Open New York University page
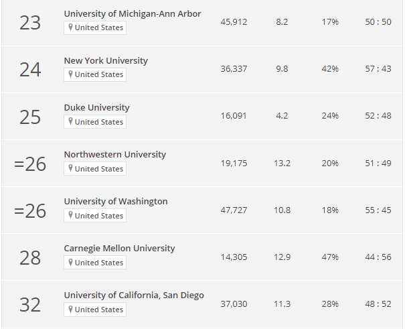405x329 pixels. pos(106,61)
